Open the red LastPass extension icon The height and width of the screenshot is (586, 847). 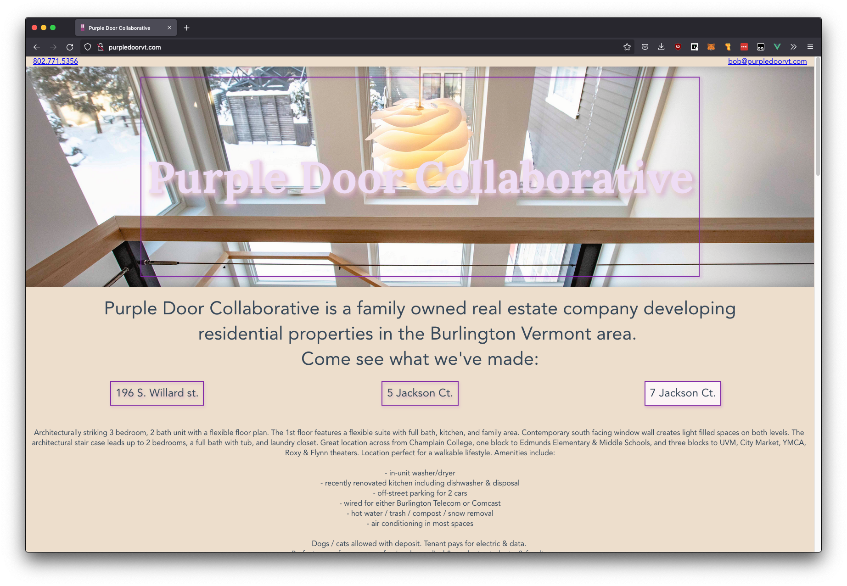pyautogui.click(x=744, y=47)
